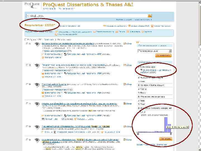
Task: Click the email icon in results toolbar
Action: click(x=94, y=32)
